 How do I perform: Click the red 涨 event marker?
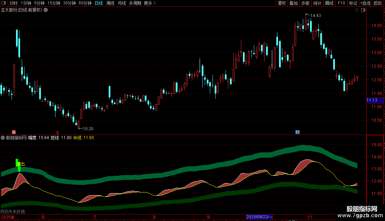[x=14, y=132]
